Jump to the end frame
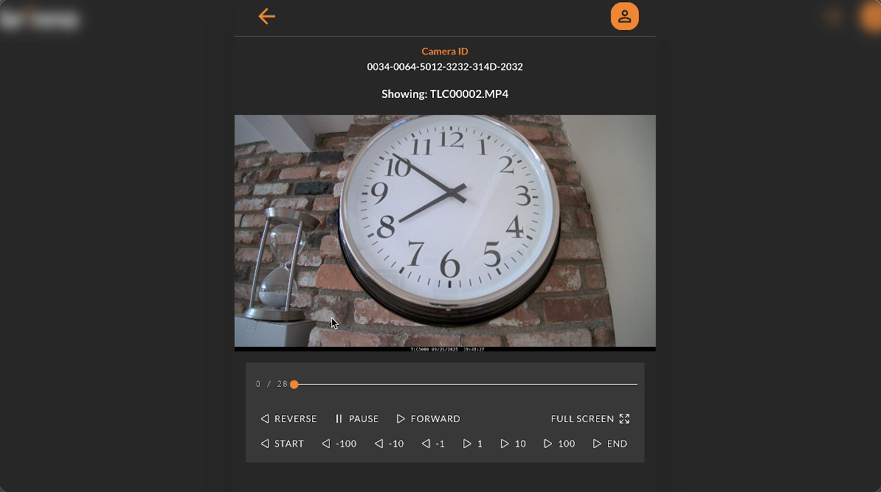 (x=609, y=443)
